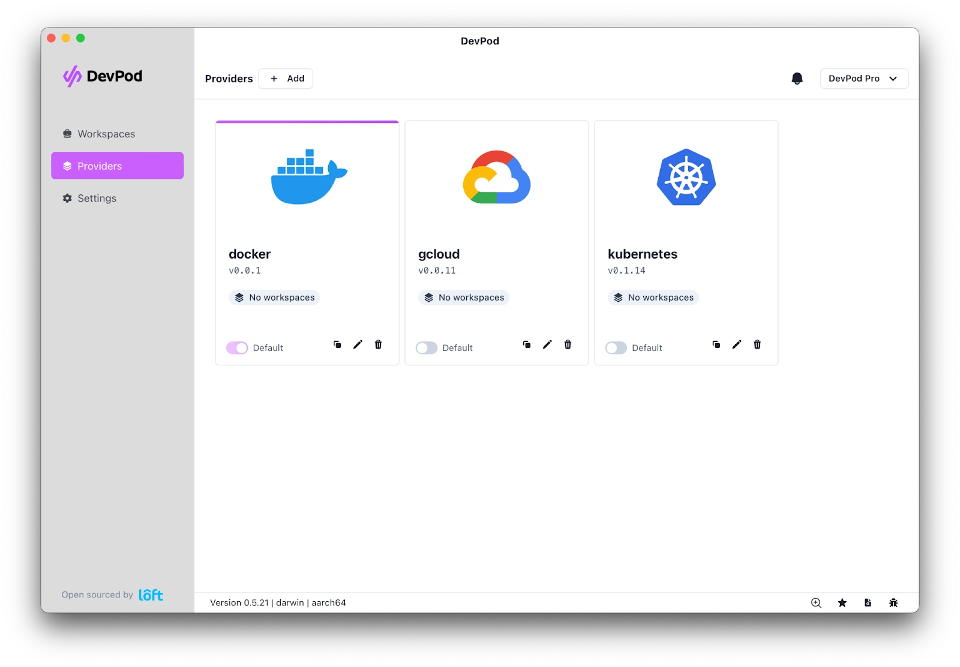Edit the docker provider with the pencil icon
Screen dimensions: 960x667
[358, 344]
